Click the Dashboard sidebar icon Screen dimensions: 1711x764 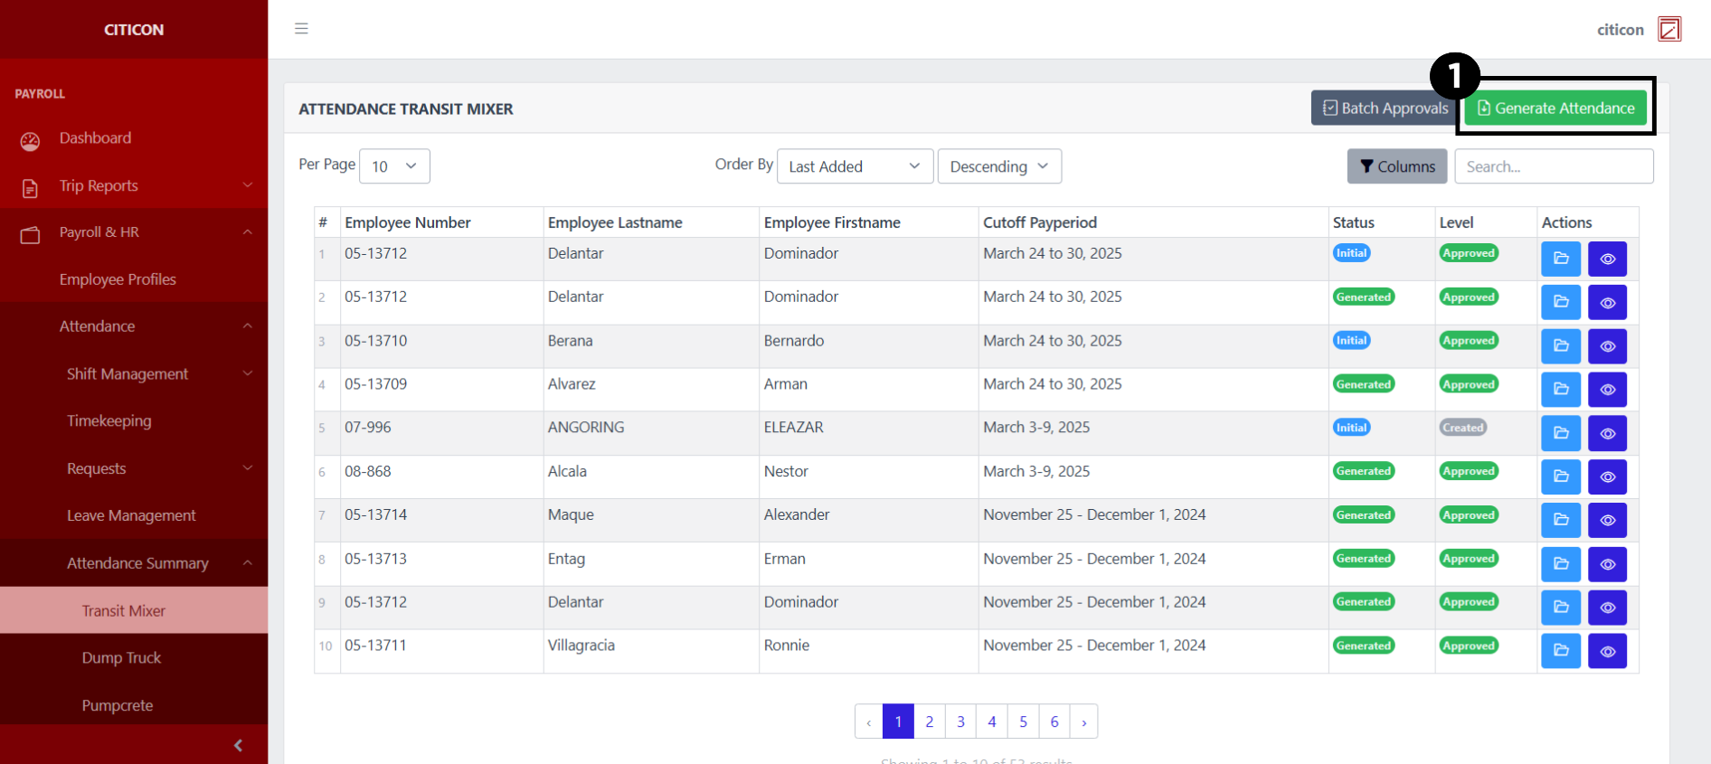pyautogui.click(x=31, y=140)
